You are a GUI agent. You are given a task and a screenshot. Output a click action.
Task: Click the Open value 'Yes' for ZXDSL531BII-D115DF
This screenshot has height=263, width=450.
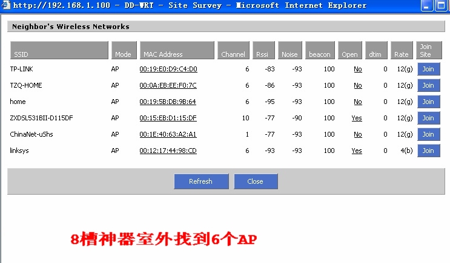coord(357,118)
